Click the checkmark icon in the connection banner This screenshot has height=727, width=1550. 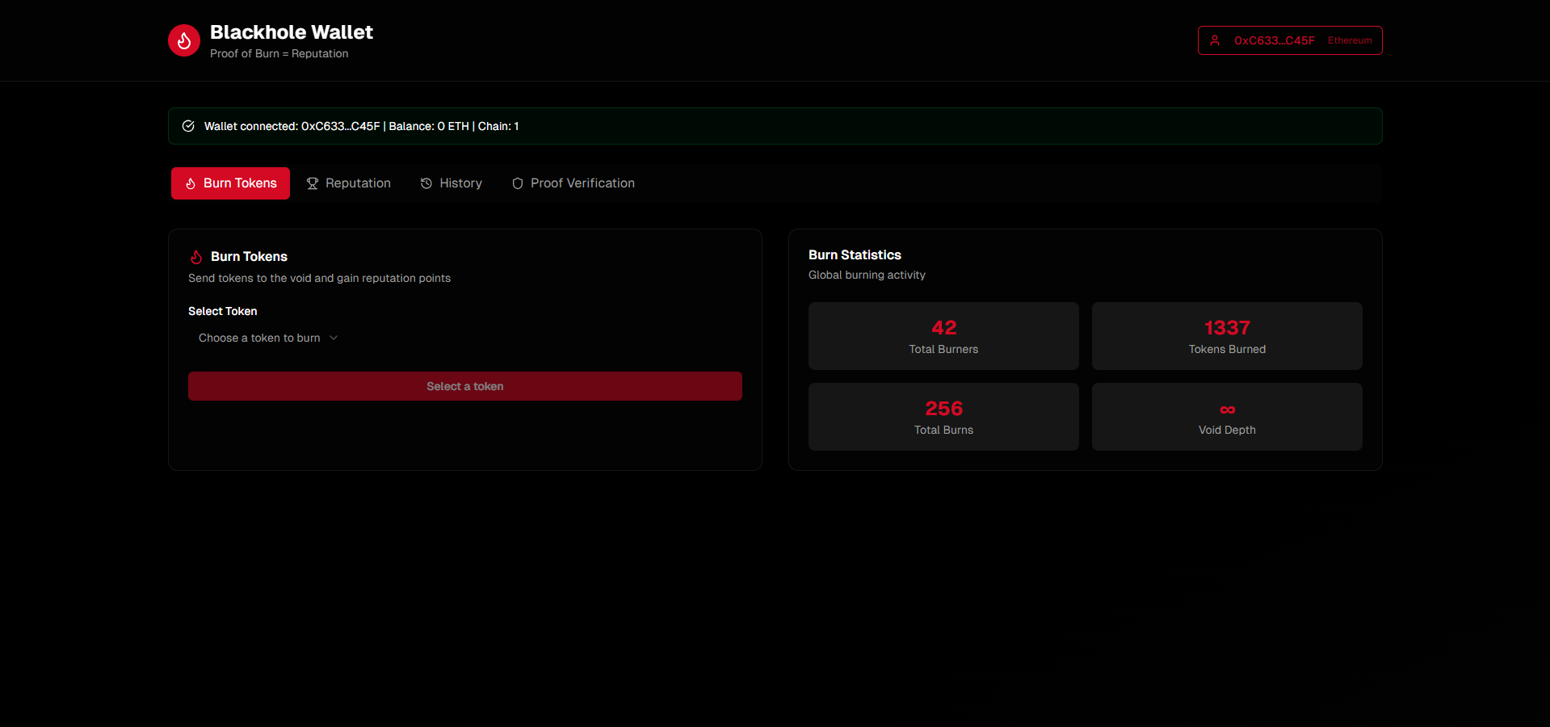(x=187, y=126)
